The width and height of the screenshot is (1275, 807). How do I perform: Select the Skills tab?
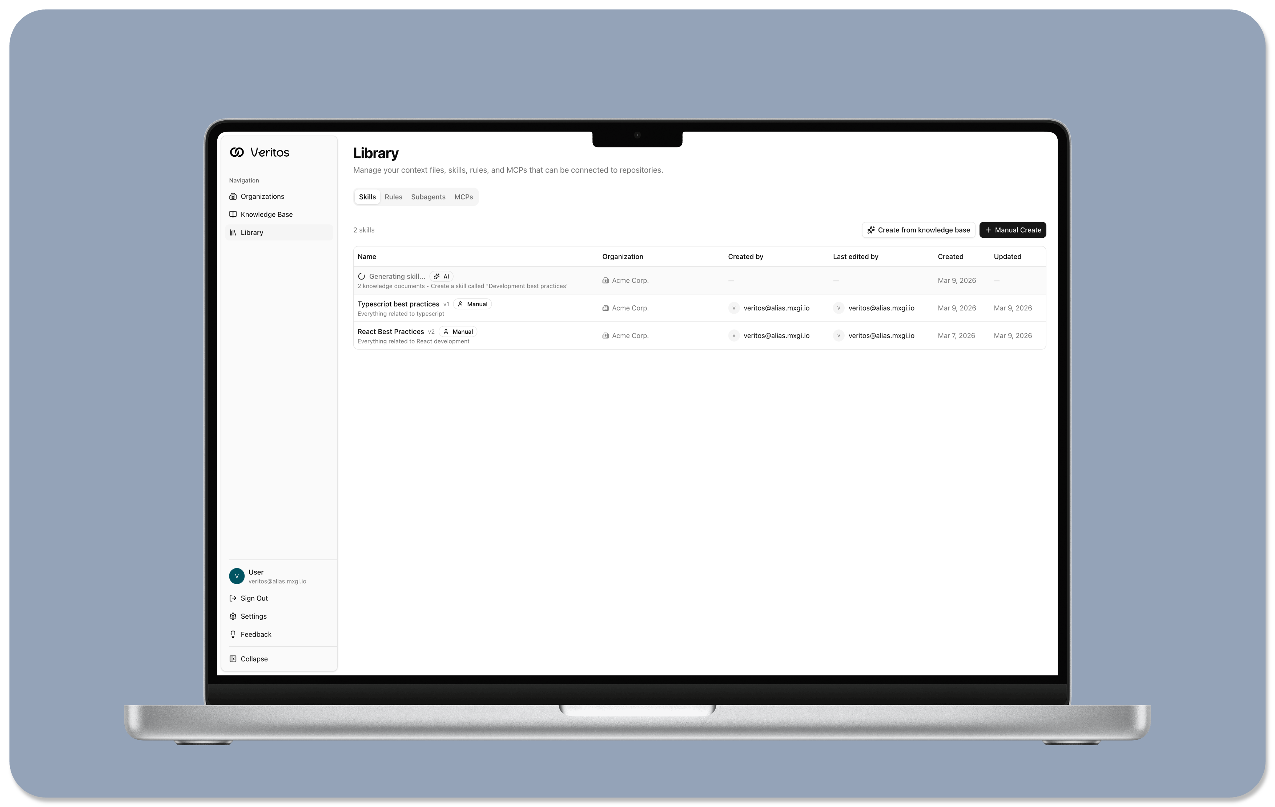(x=367, y=197)
